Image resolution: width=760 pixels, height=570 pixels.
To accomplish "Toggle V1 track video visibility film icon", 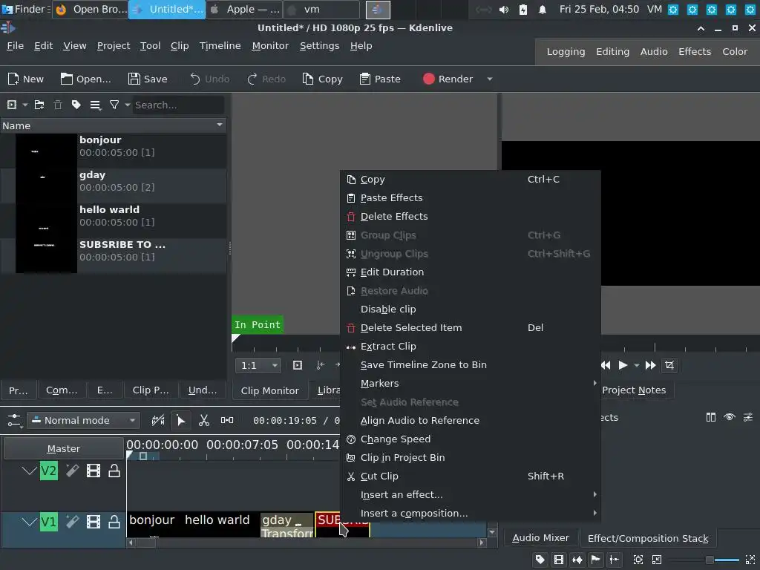I will tap(94, 522).
